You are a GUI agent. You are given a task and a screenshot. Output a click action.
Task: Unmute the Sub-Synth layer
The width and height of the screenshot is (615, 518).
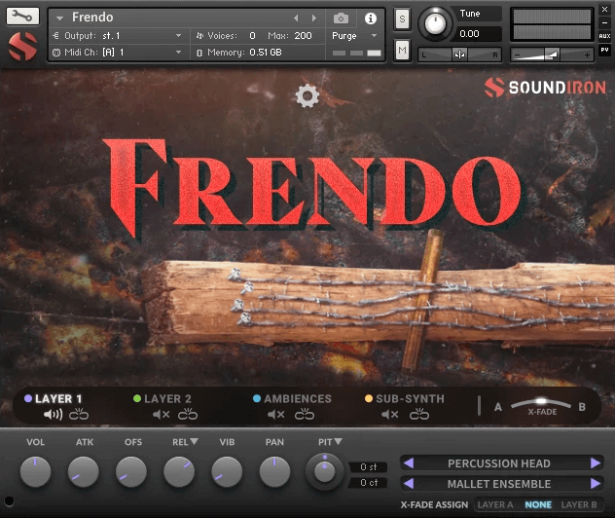pyautogui.click(x=389, y=415)
